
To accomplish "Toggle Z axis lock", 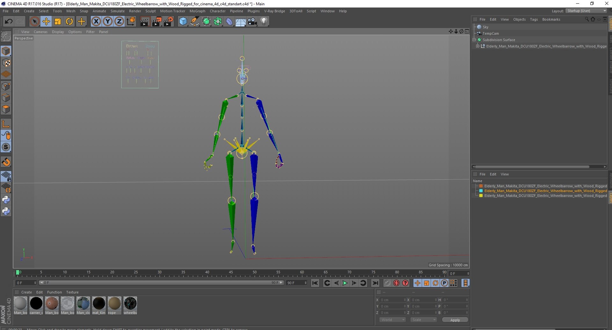I will pyautogui.click(x=119, y=22).
